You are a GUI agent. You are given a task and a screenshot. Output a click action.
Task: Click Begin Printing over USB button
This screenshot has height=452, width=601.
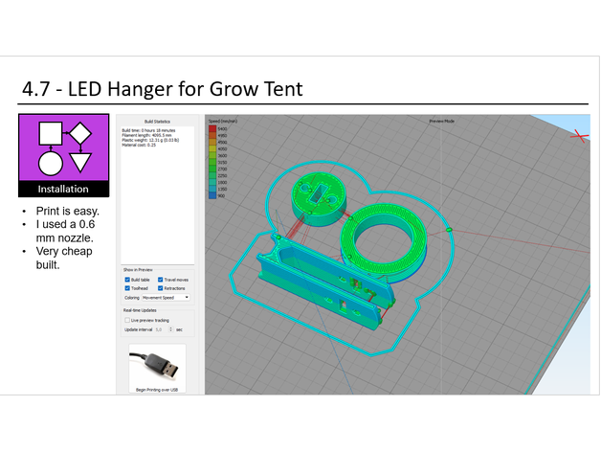156,390
